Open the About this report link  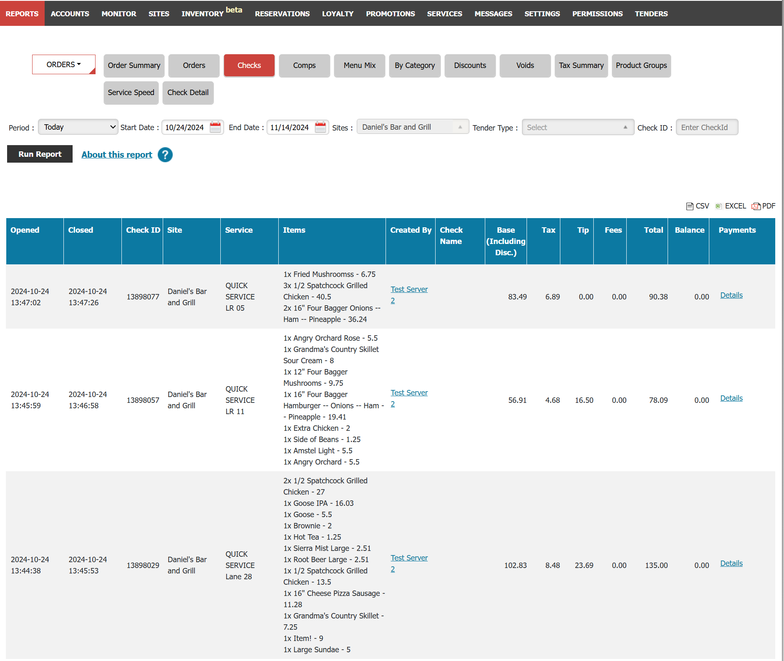click(117, 155)
